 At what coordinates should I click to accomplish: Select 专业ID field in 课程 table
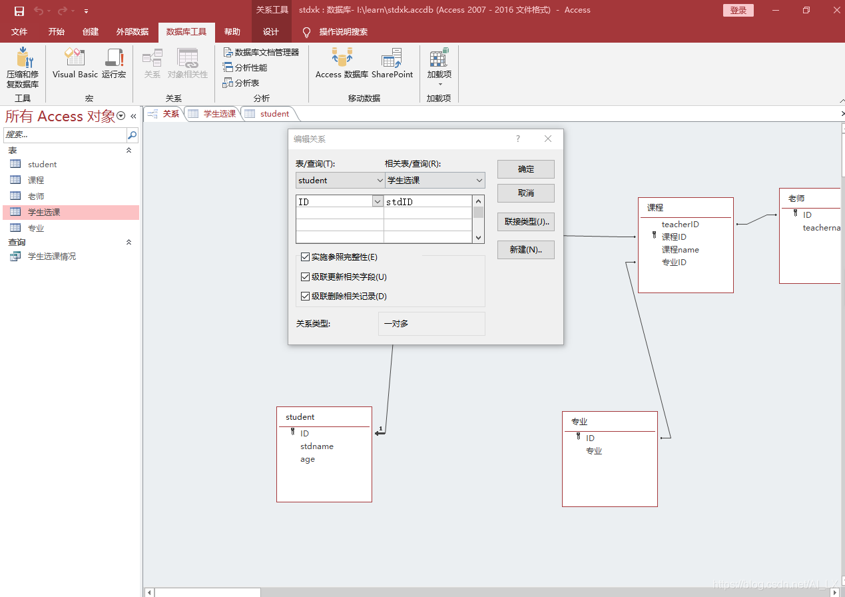(674, 263)
